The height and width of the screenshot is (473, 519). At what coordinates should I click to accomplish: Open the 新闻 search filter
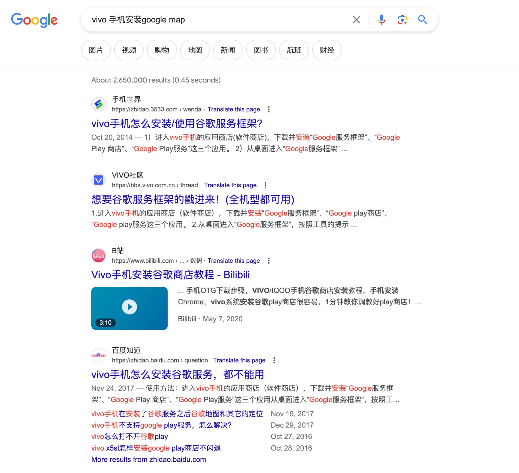click(228, 50)
